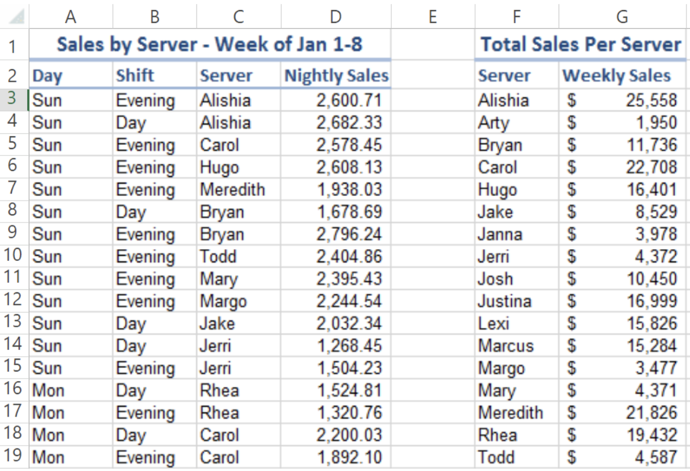690x471 pixels.
Task: Select row 10 header
Action: tap(14, 256)
